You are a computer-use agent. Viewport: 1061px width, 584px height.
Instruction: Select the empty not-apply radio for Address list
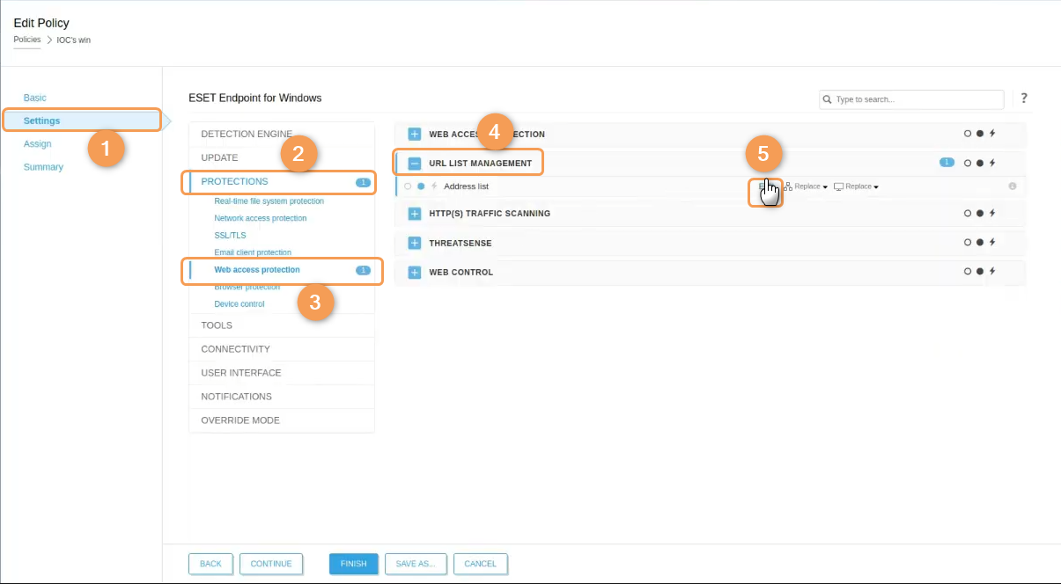[408, 186]
